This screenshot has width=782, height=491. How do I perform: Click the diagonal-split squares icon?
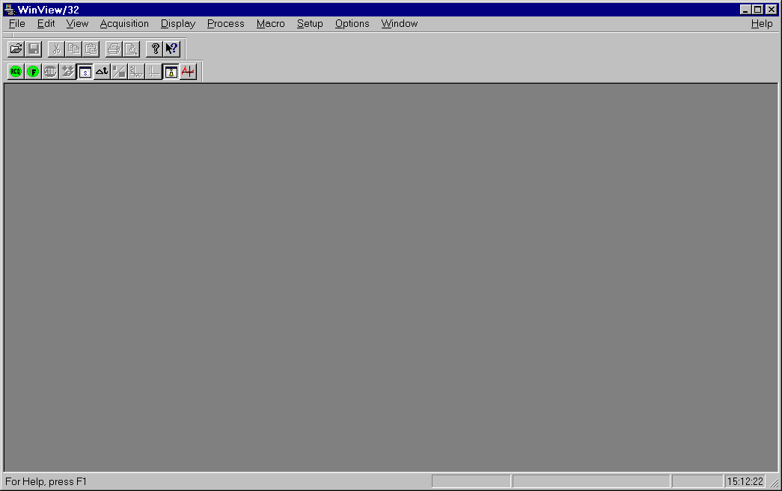(x=119, y=72)
